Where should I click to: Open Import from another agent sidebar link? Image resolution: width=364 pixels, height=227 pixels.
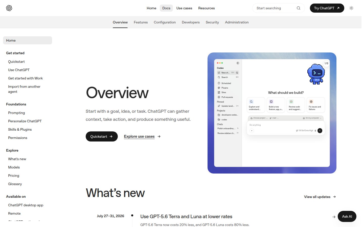24,89
